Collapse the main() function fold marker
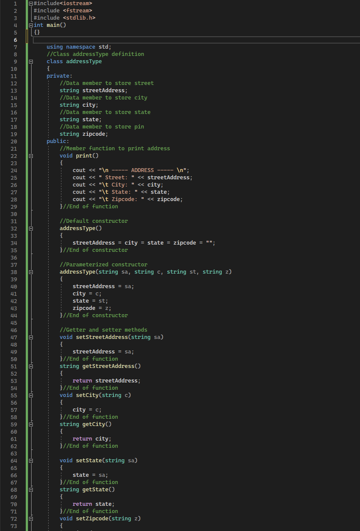The image size is (360, 531). [30, 25]
